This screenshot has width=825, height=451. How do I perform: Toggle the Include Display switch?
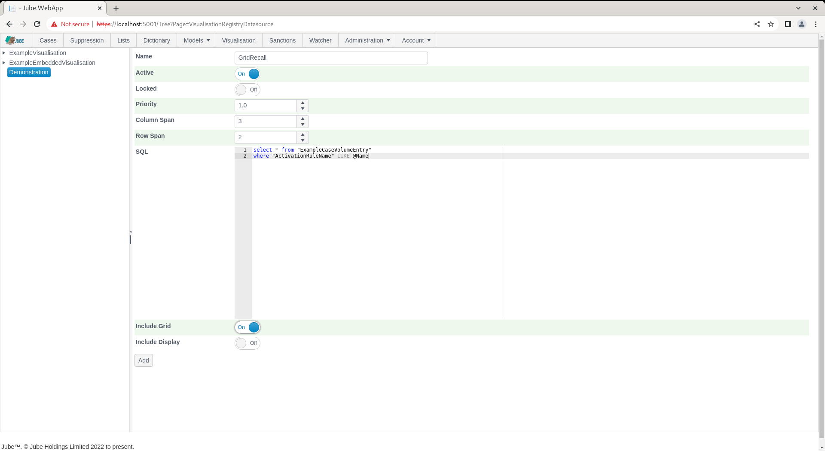[x=247, y=343]
